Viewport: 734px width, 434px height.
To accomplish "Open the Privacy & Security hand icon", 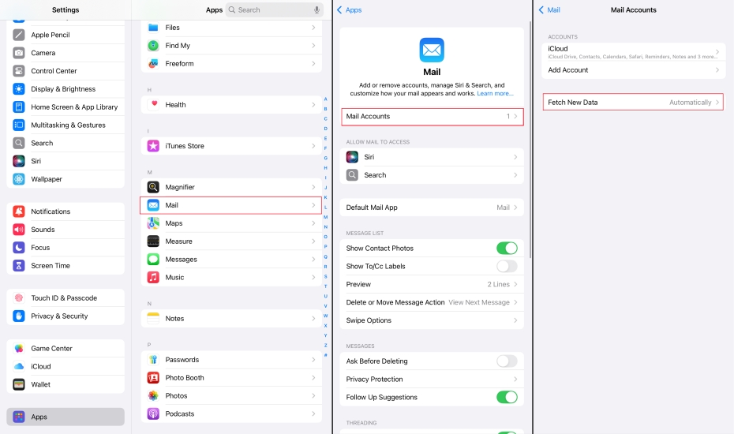I will (19, 316).
